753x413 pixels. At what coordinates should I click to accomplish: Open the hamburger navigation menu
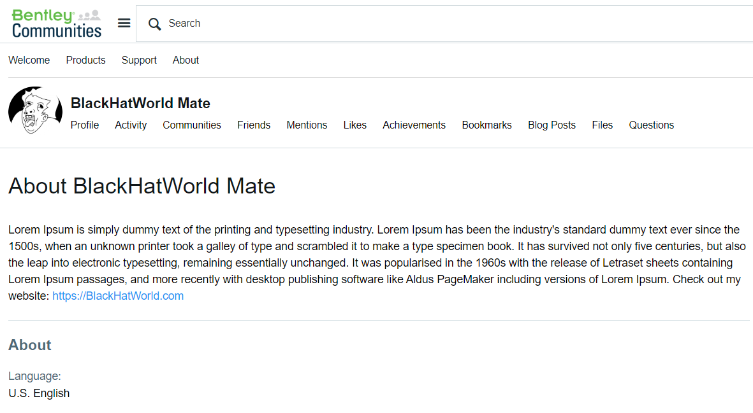tap(124, 23)
